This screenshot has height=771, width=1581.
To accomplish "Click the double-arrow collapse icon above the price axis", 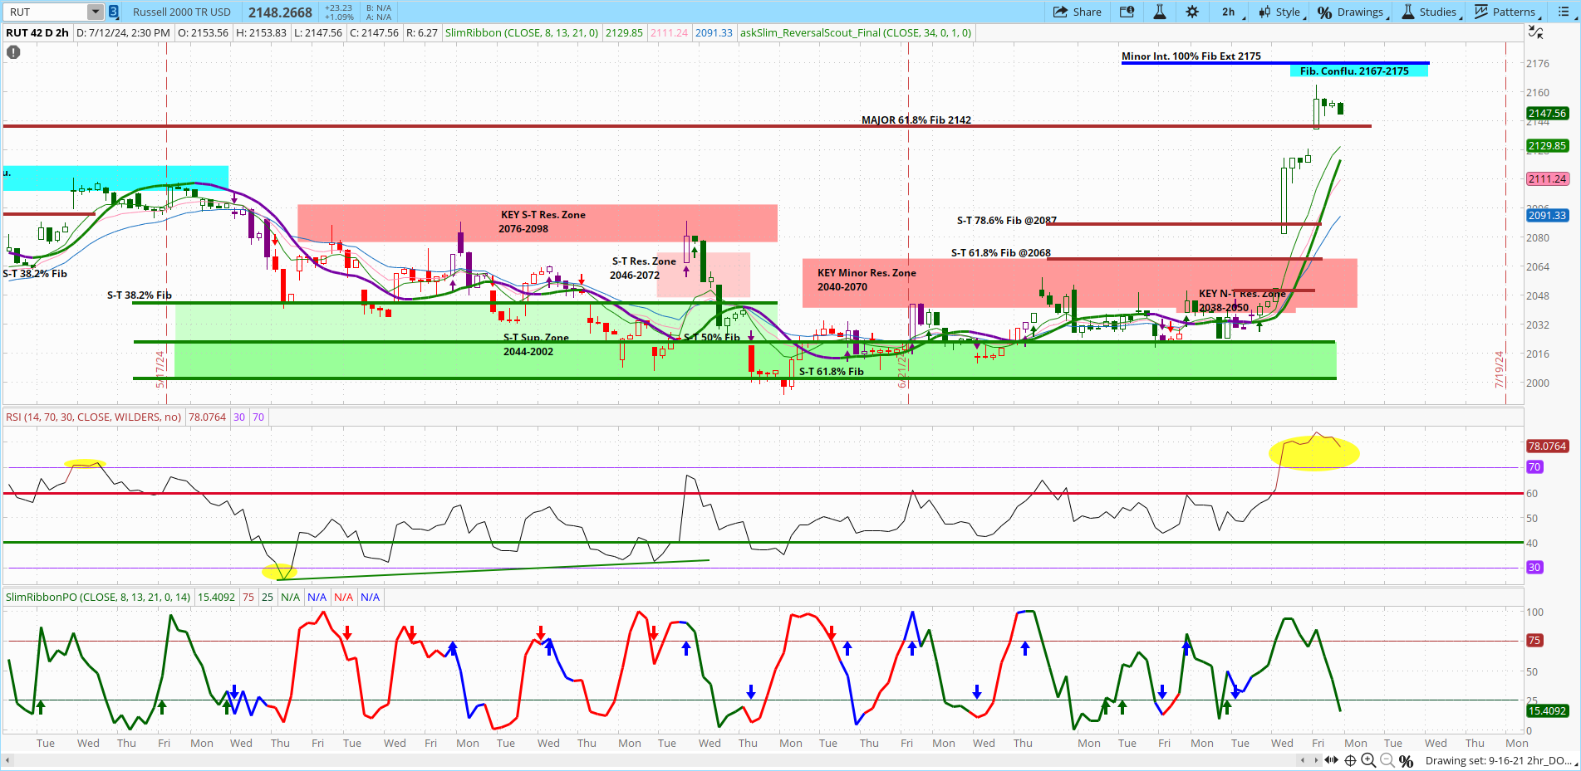I will (x=1536, y=32).
